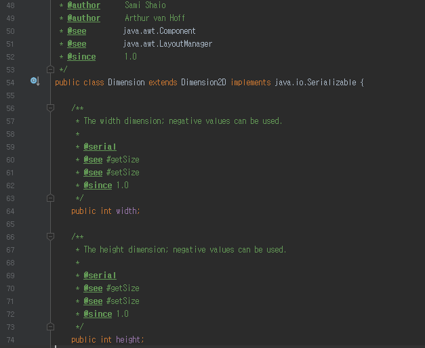Click the @serial tag at line 59

[x=100, y=147]
